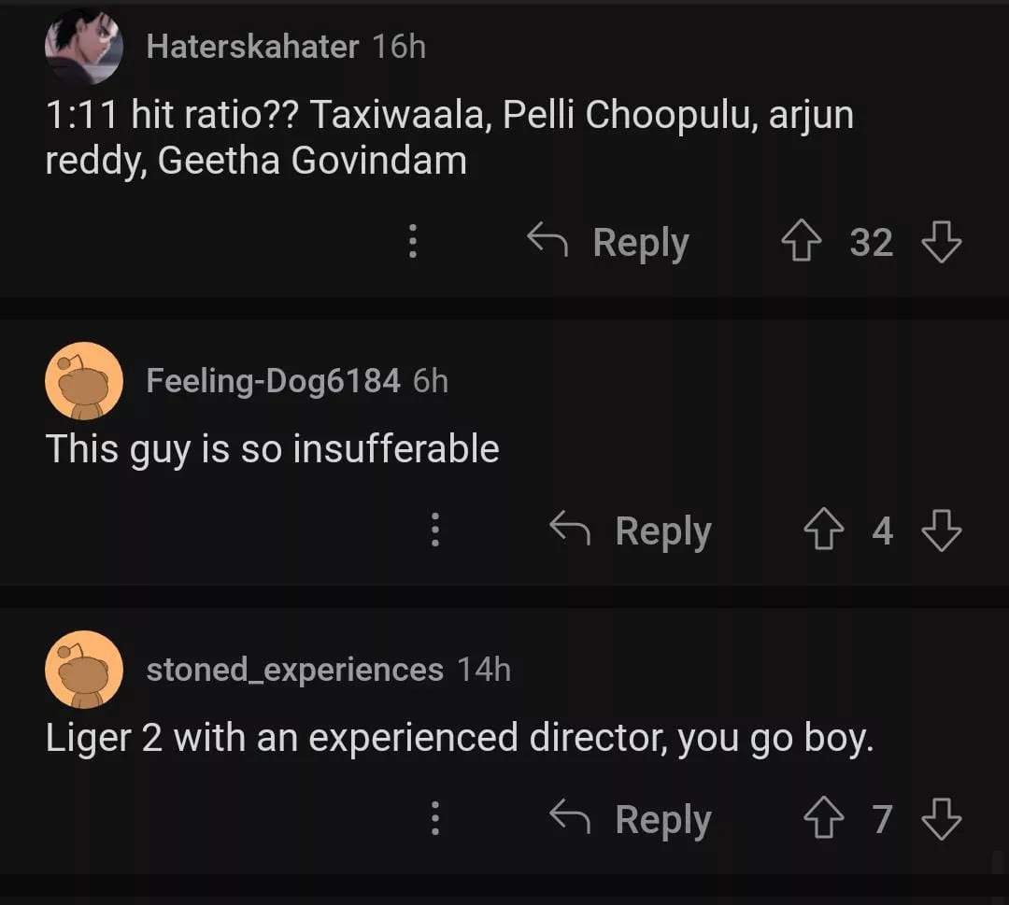Upvote Feeling-Dog6184's insufferable comment
The width and height of the screenshot is (1009, 905).
pyautogui.click(x=821, y=531)
